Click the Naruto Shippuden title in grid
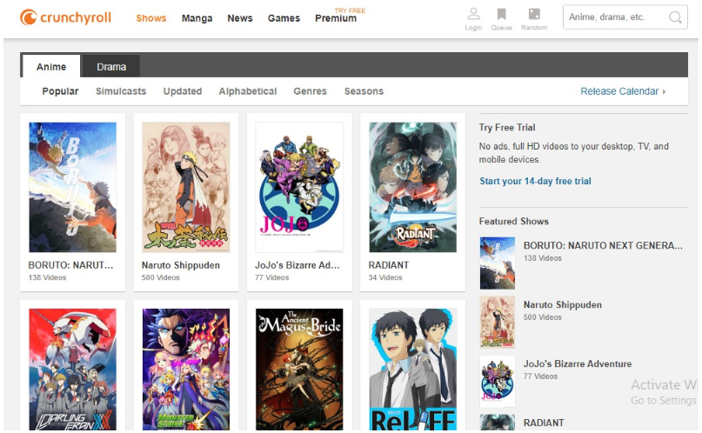Screen dimensions: 702x433 180,265
